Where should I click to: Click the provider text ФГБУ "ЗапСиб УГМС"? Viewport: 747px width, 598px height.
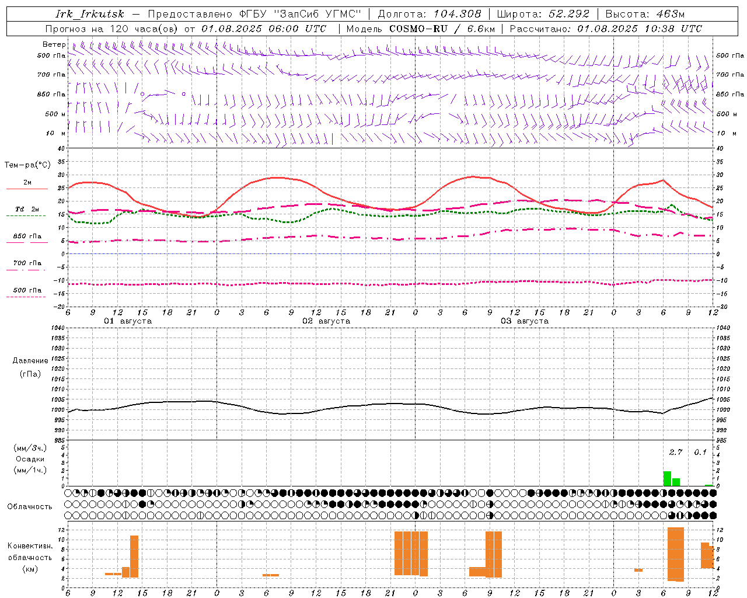point(300,14)
